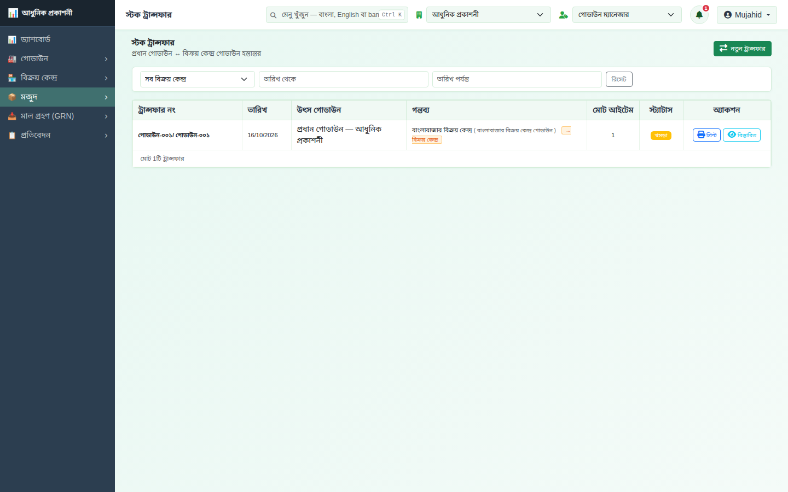Click the মাল গ্রহণ inbox icon in sidebar
The width and height of the screenshot is (788, 492).
12,116
